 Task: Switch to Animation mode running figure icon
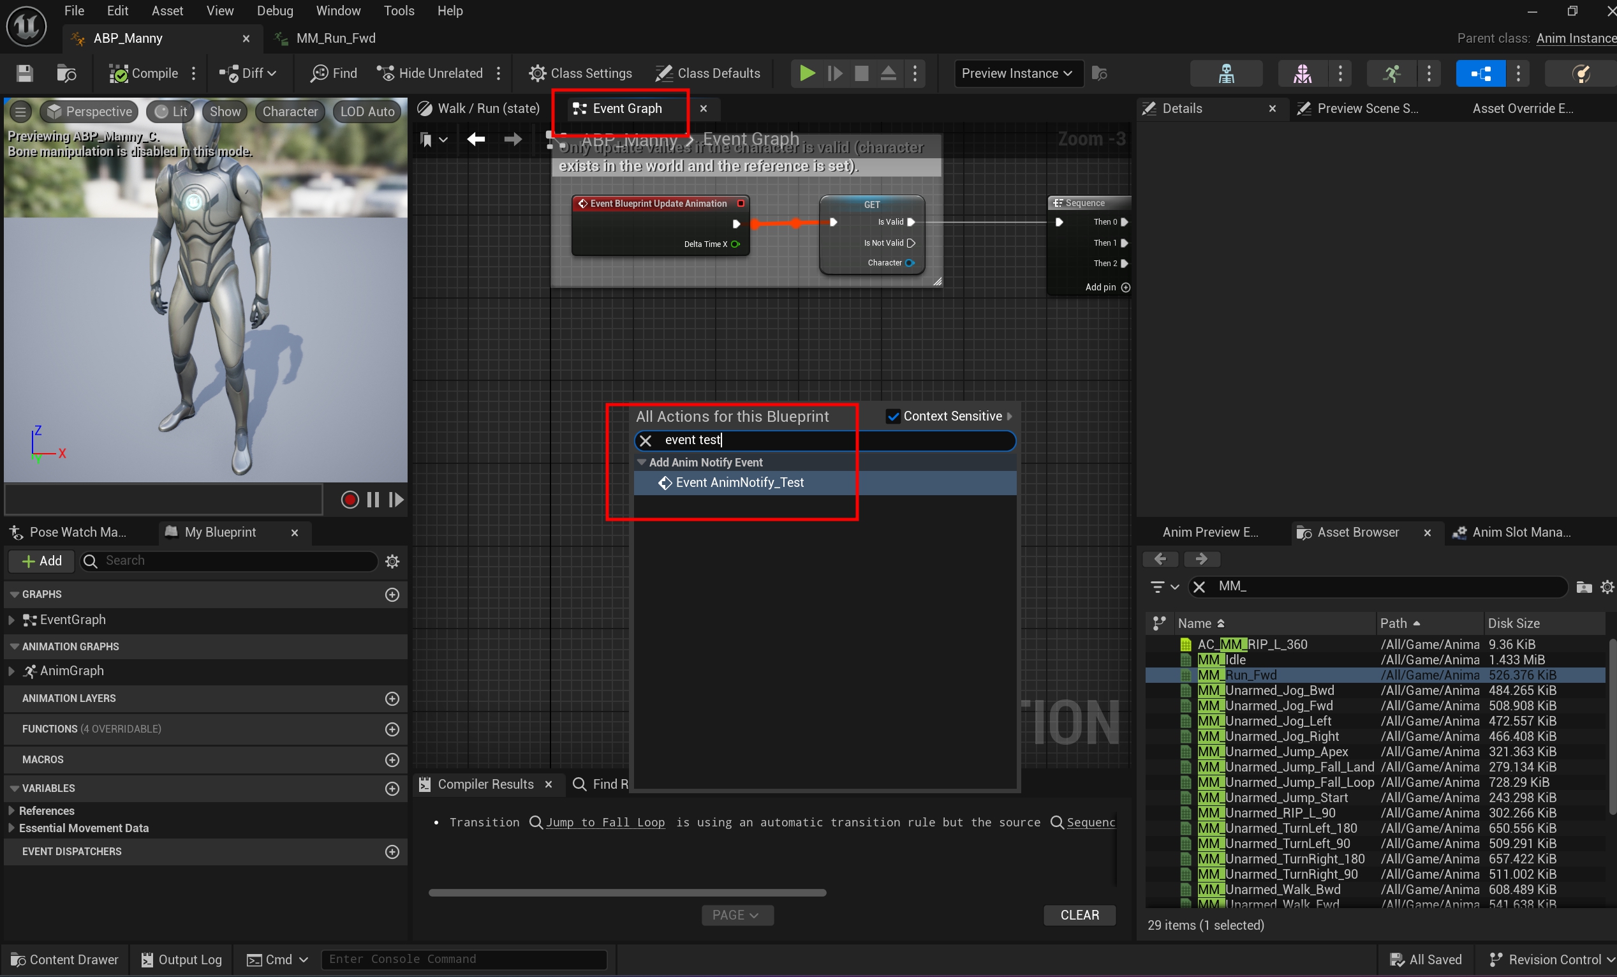tap(1391, 73)
